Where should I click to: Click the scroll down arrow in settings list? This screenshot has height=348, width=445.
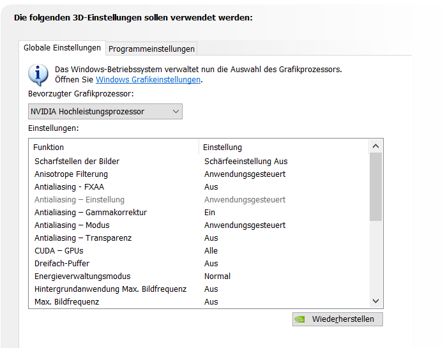[x=376, y=301]
